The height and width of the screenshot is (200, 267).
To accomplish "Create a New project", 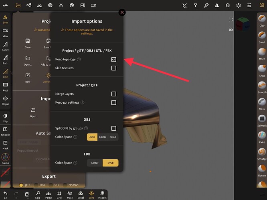I will point(28,78).
